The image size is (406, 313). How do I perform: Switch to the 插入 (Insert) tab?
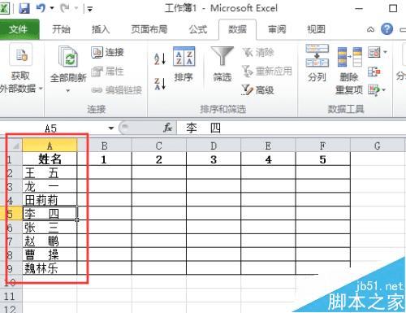pos(101,29)
